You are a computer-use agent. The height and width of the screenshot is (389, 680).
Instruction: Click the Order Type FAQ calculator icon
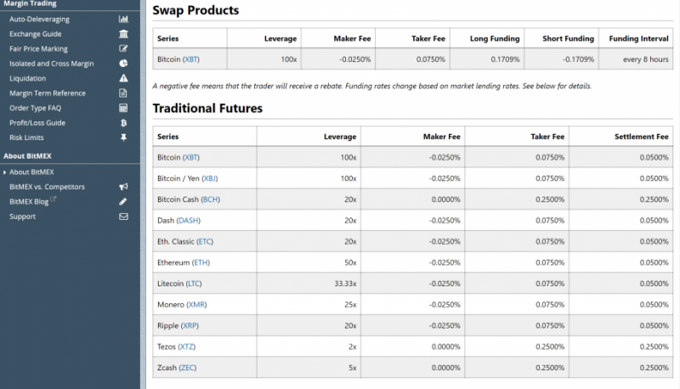tap(123, 108)
